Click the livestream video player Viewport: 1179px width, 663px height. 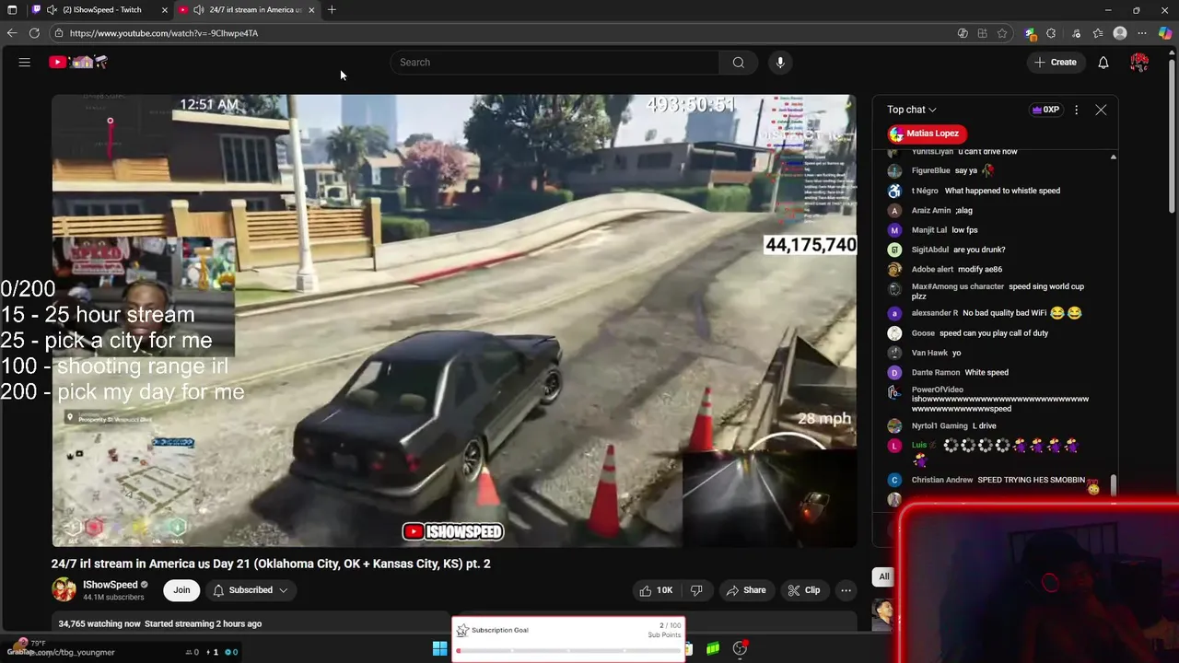453,320
